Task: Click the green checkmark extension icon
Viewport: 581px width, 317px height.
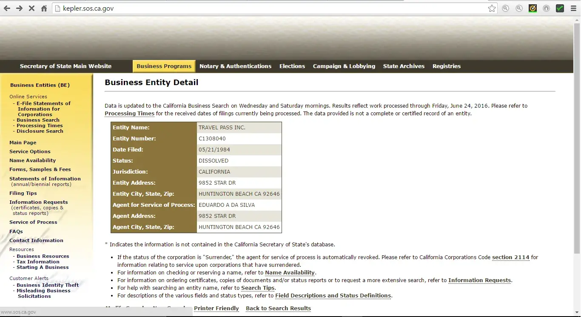Action: [x=560, y=9]
